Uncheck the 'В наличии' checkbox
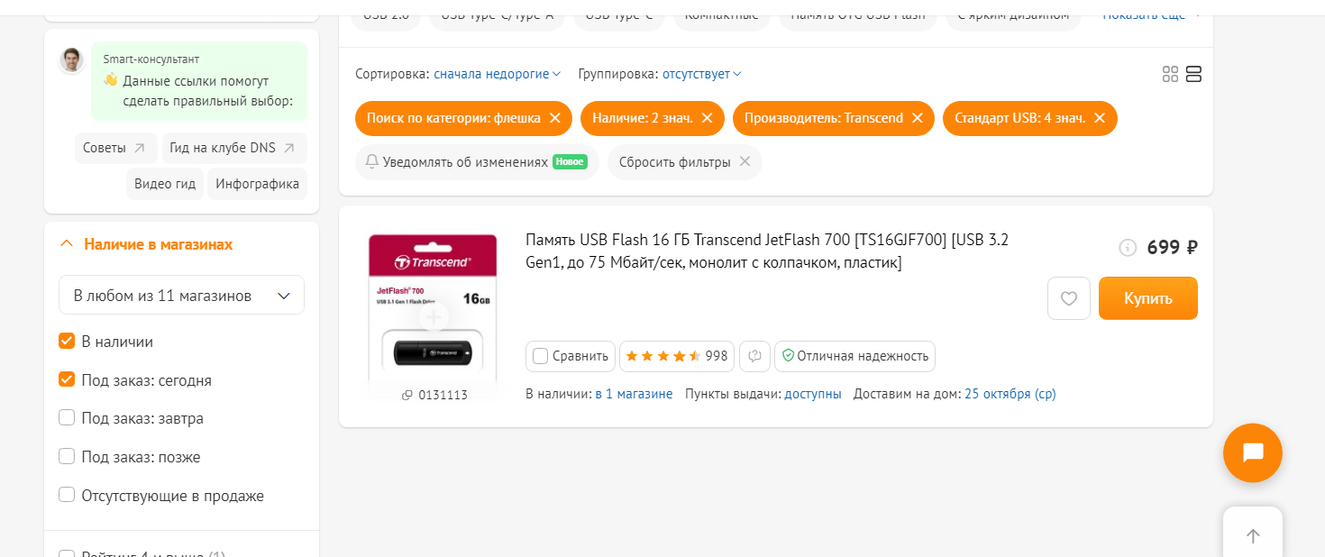Image resolution: width=1325 pixels, height=557 pixels. coord(67,342)
